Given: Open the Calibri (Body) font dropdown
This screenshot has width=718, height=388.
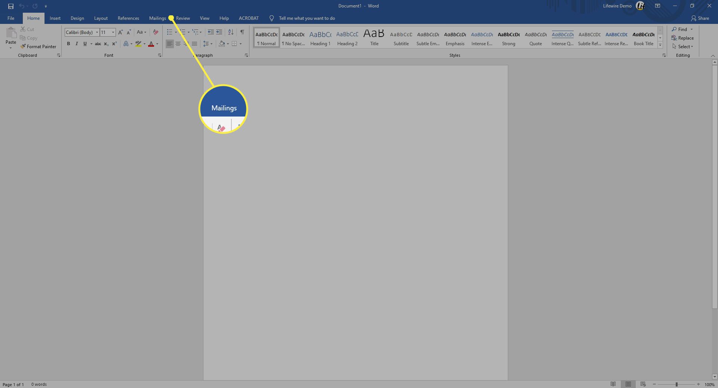Looking at the screenshot, I should coord(97,32).
